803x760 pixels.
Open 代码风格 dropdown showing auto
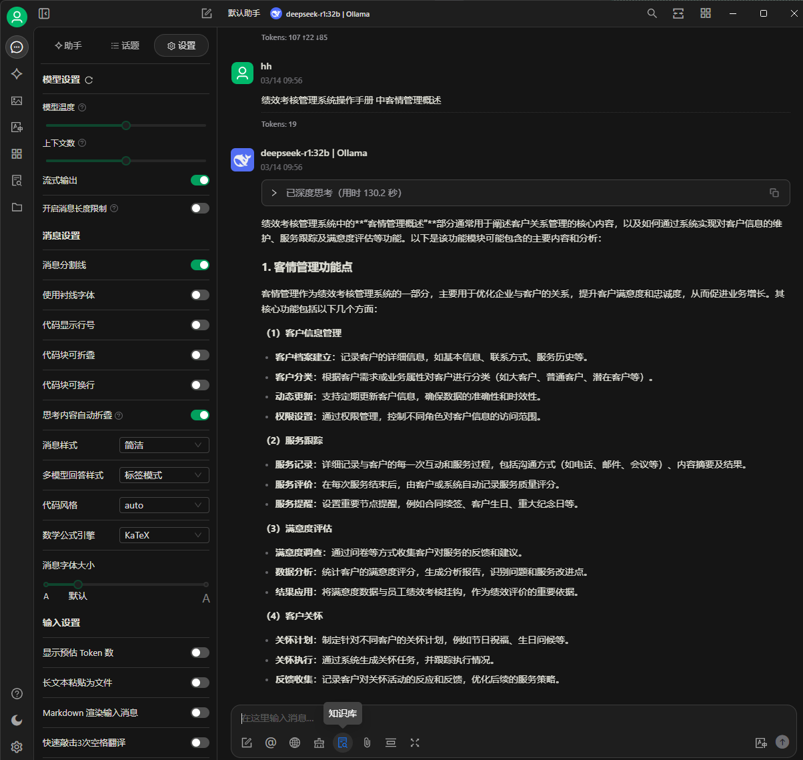click(164, 505)
